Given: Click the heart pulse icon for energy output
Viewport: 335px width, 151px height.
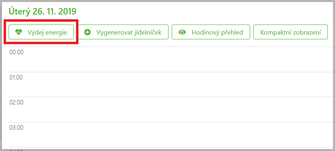Looking at the screenshot, I should pyautogui.click(x=19, y=32).
